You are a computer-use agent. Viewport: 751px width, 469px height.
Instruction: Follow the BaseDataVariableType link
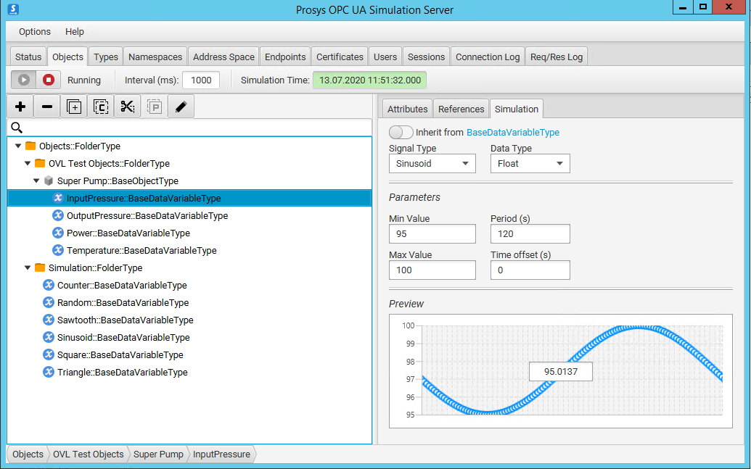tap(513, 132)
